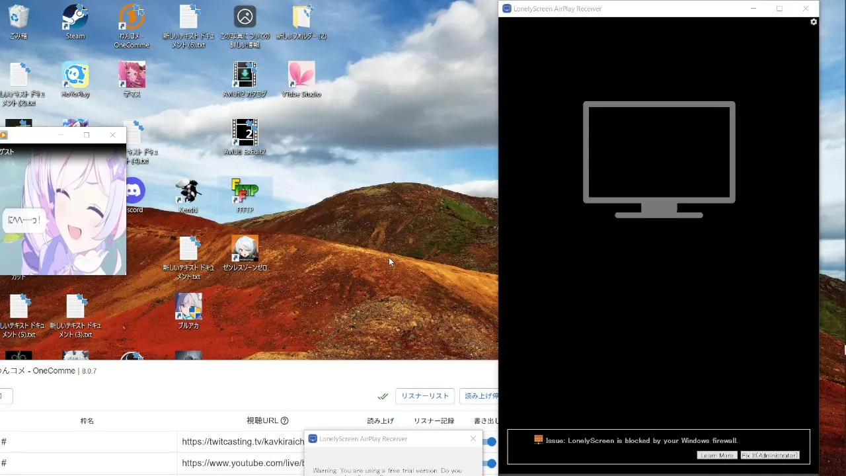Click the twitcasting.tv URL cell

pos(243,442)
